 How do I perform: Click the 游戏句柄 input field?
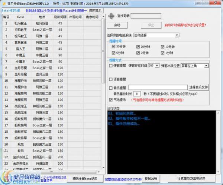coord(146,16)
